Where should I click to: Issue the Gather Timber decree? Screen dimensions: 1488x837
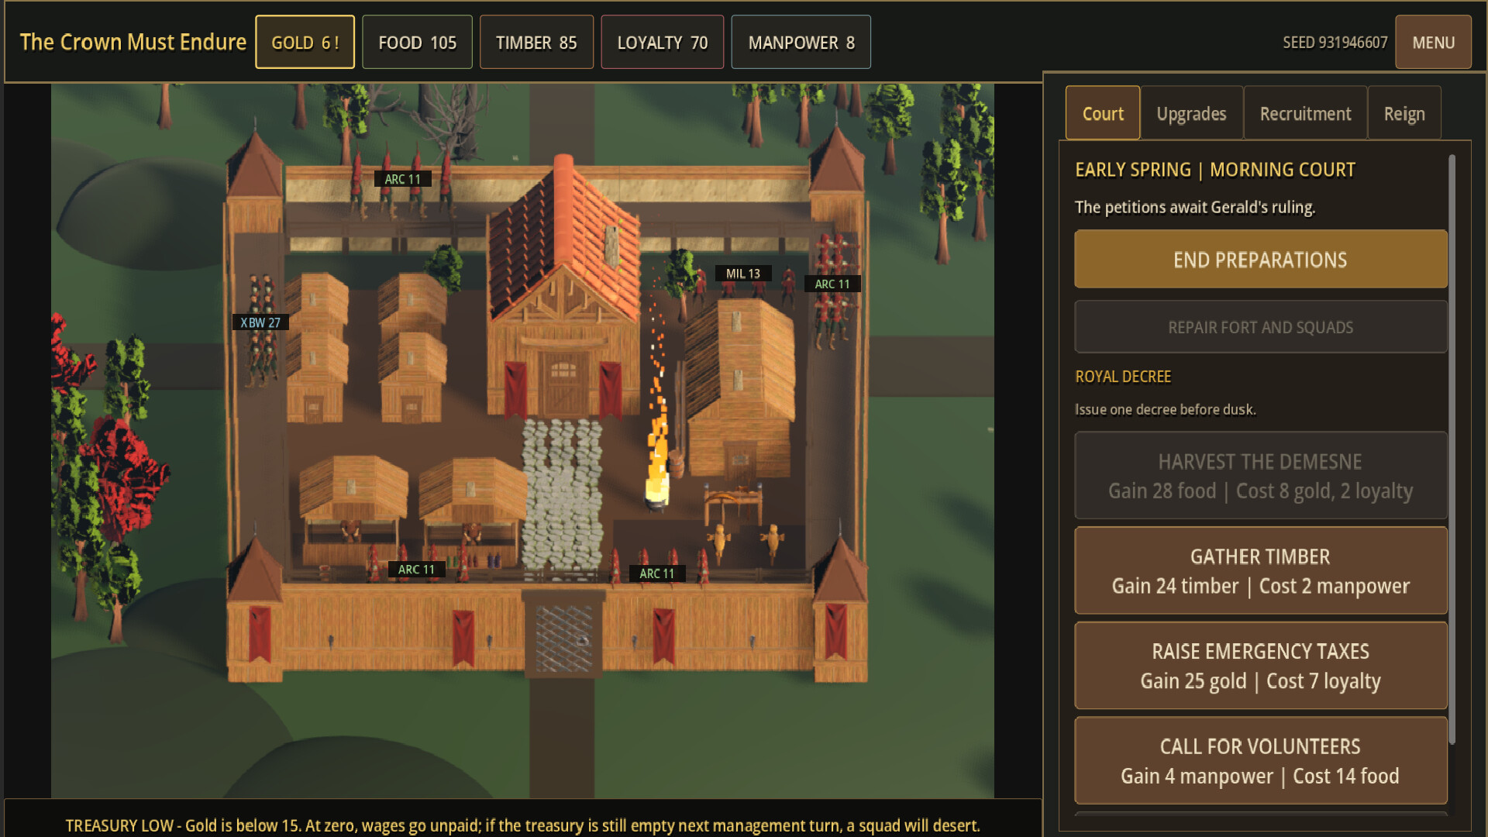[x=1260, y=571]
